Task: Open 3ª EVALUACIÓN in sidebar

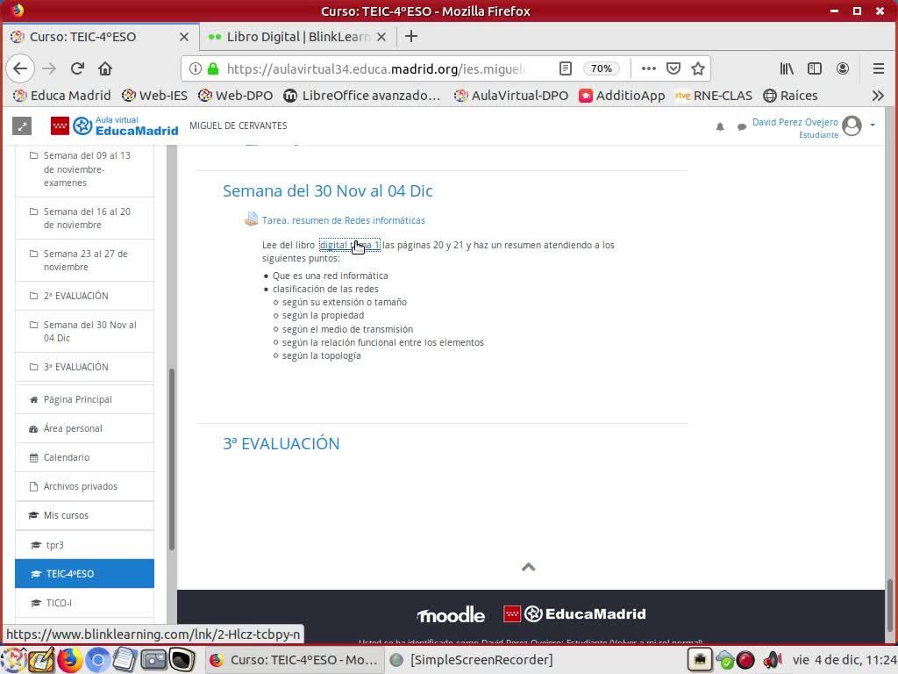Action: click(85, 367)
